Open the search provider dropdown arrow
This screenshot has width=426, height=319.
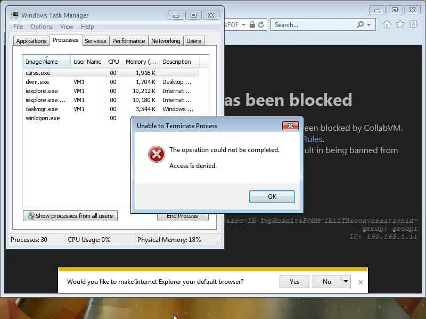coord(368,24)
